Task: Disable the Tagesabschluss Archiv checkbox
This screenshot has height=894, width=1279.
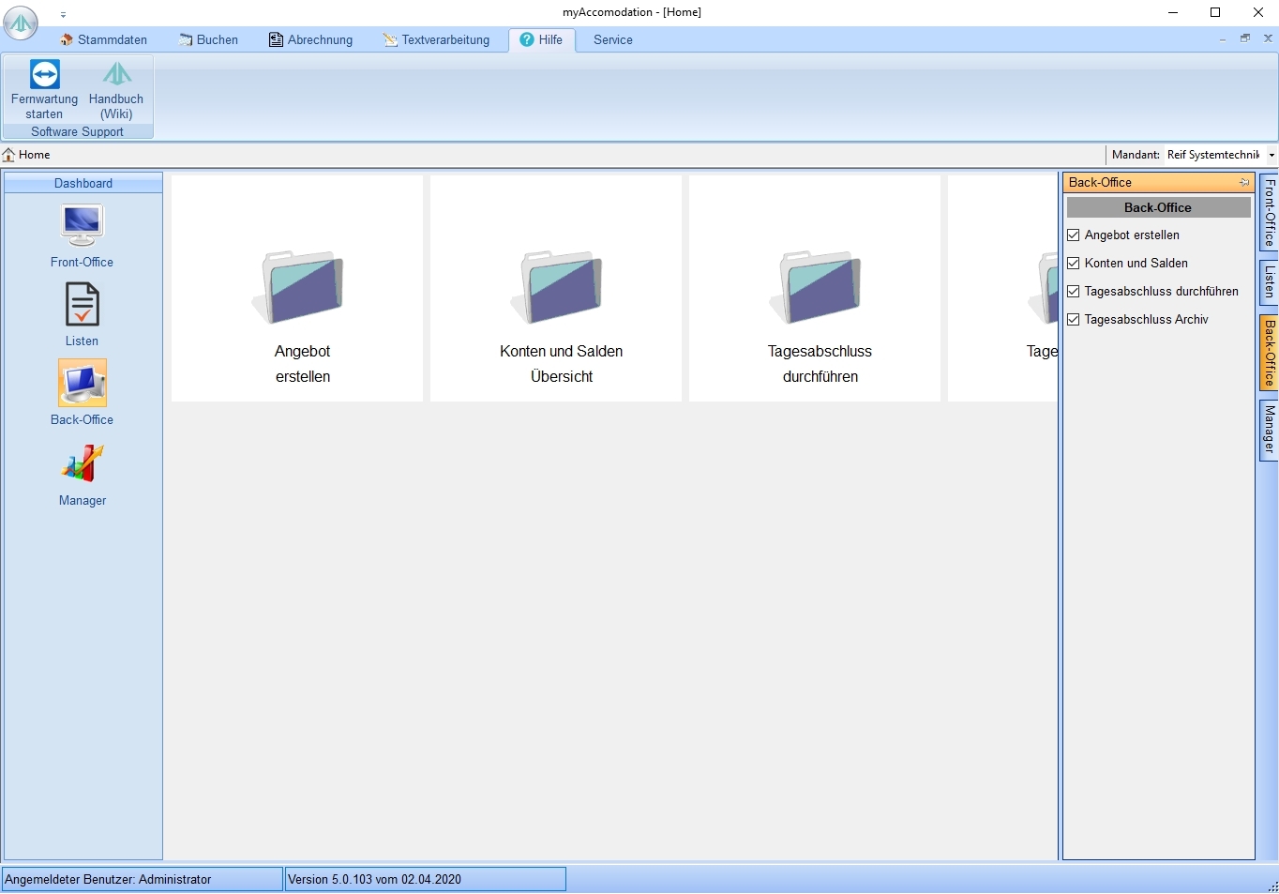Action: click(x=1074, y=320)
